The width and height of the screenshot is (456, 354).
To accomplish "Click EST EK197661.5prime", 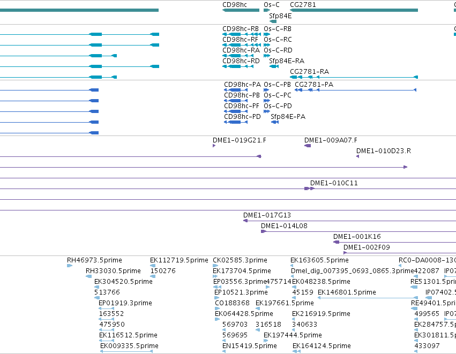I will pyautogui.click(x=258, y=308).
